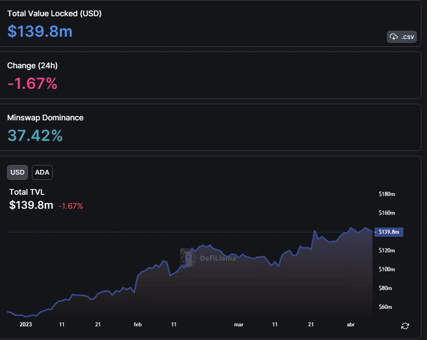Click the $100m y-axis label

point(387,269)
